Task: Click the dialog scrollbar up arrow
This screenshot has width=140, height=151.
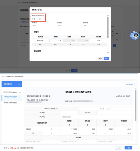Action: pos(108,15)
